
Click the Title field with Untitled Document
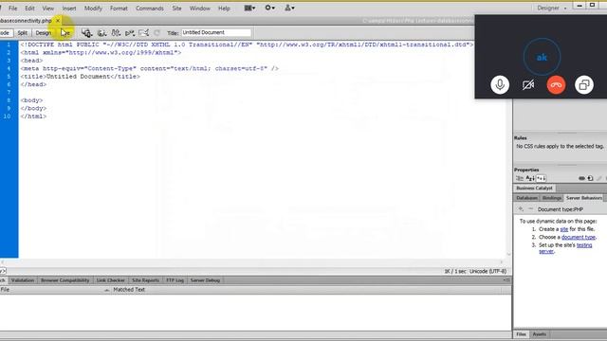(216, 32)
